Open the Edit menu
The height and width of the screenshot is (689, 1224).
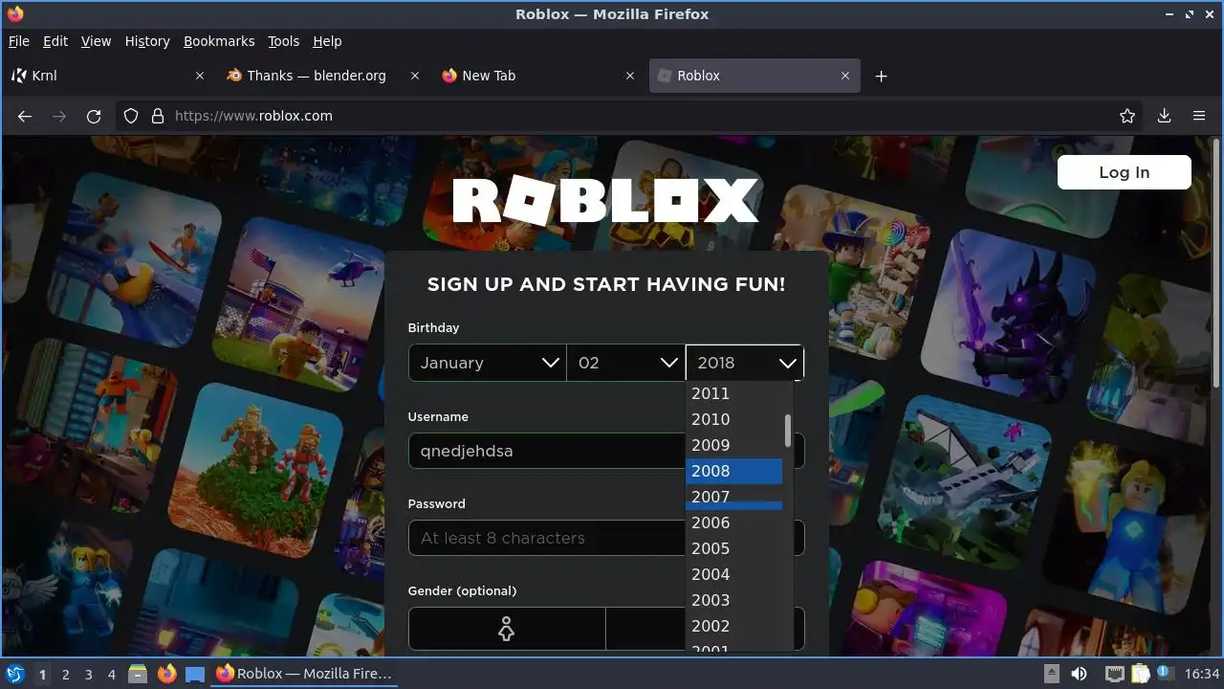[55, 41]
